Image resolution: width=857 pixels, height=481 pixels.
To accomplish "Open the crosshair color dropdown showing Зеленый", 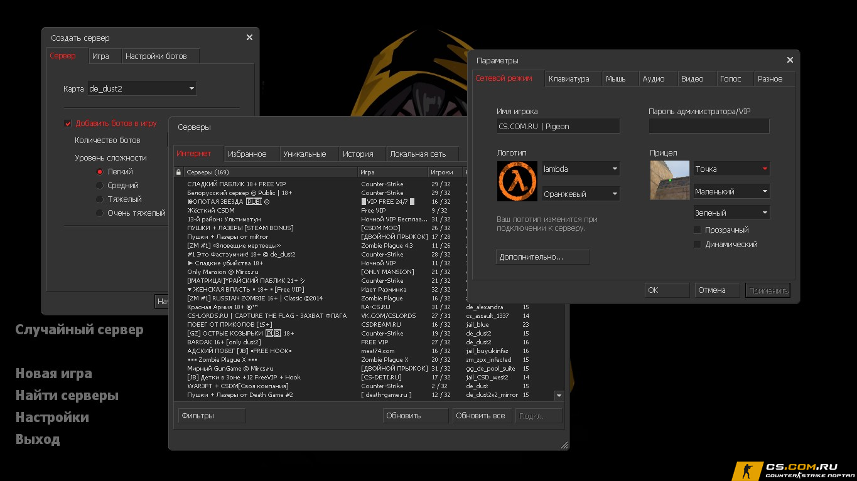I will 731,213.
